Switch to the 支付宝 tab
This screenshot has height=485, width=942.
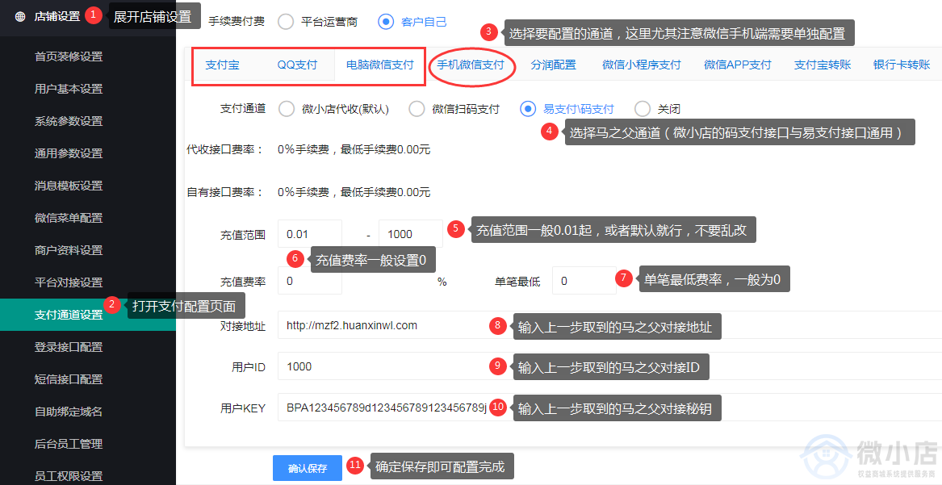pos(222,65)
